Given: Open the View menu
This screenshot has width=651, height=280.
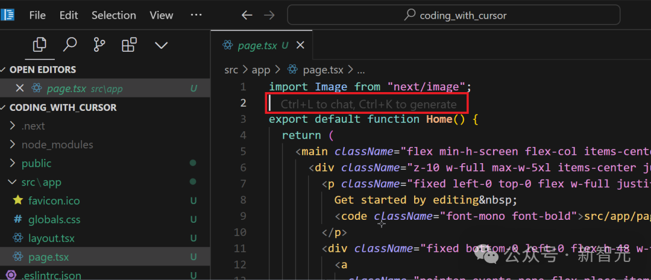Looking at the screenshot, I should coord(161,15).
